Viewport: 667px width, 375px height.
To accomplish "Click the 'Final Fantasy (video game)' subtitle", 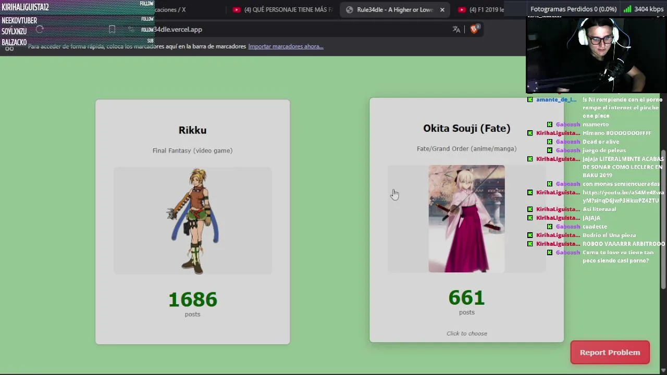I will tap(192, 151).
